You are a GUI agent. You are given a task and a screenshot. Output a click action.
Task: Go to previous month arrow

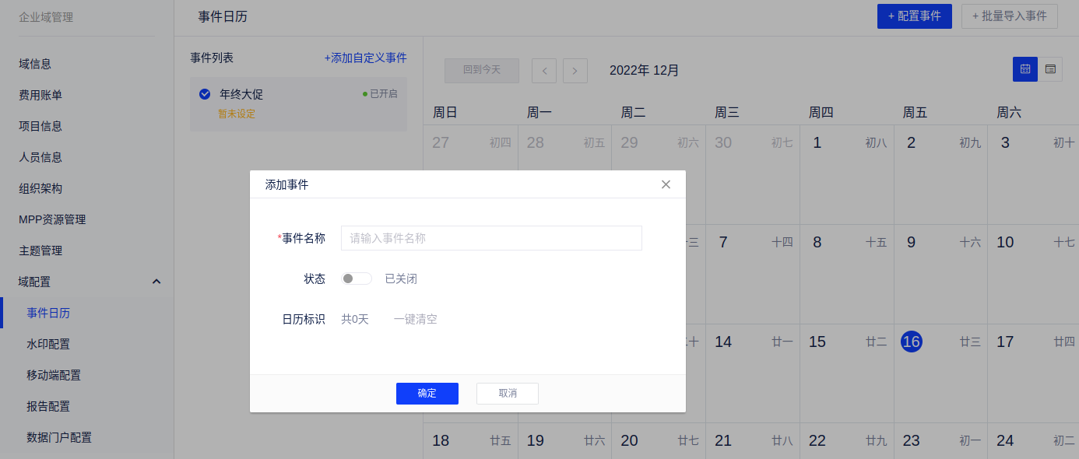(544, 70)
